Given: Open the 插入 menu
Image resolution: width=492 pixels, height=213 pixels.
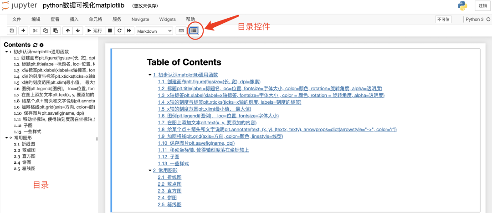Looking at the screenshot, I should (74, 20).
